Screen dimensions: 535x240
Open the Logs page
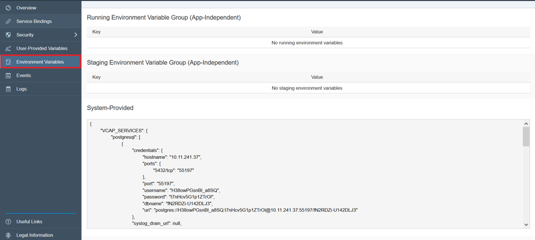pyautogui.click(x=21, y=89)
